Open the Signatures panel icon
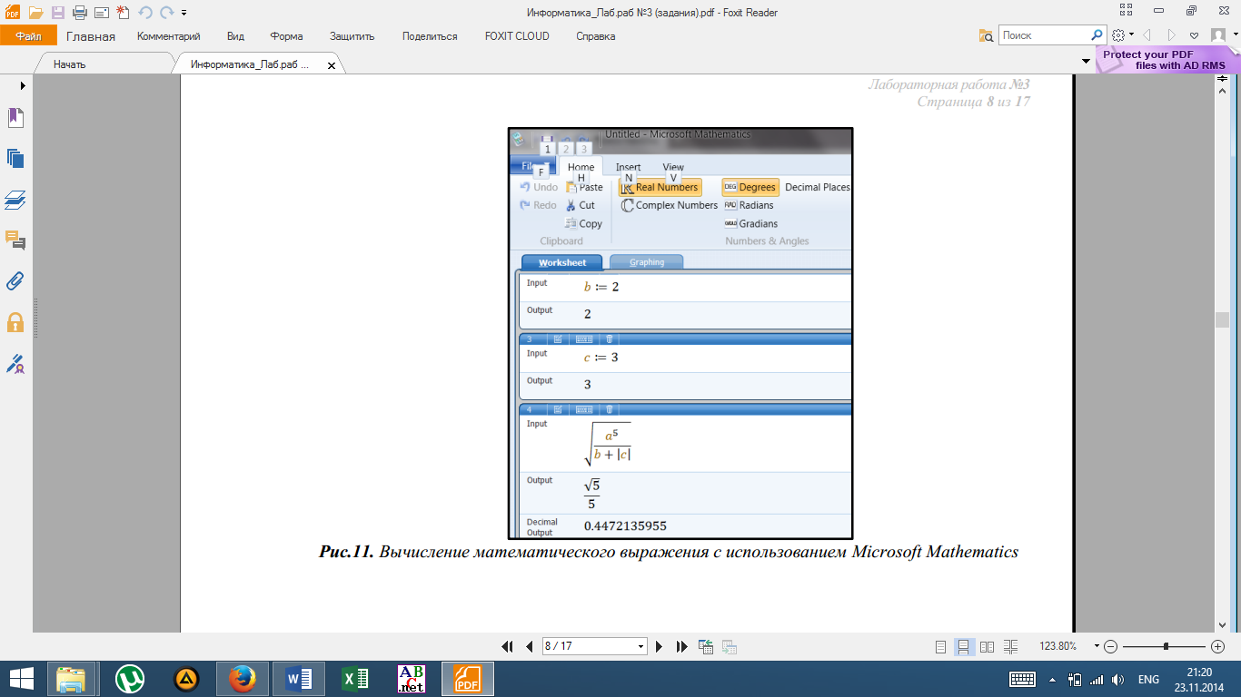Viewport: 1241px width, 697px height. [x=15, y=364]
